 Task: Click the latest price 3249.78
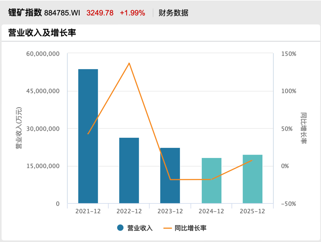[100, 13]
